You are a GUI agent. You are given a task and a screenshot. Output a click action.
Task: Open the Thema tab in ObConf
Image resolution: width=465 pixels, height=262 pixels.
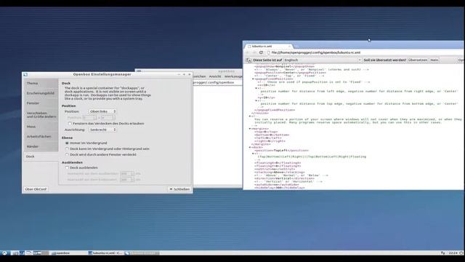(x=41, y=83)
